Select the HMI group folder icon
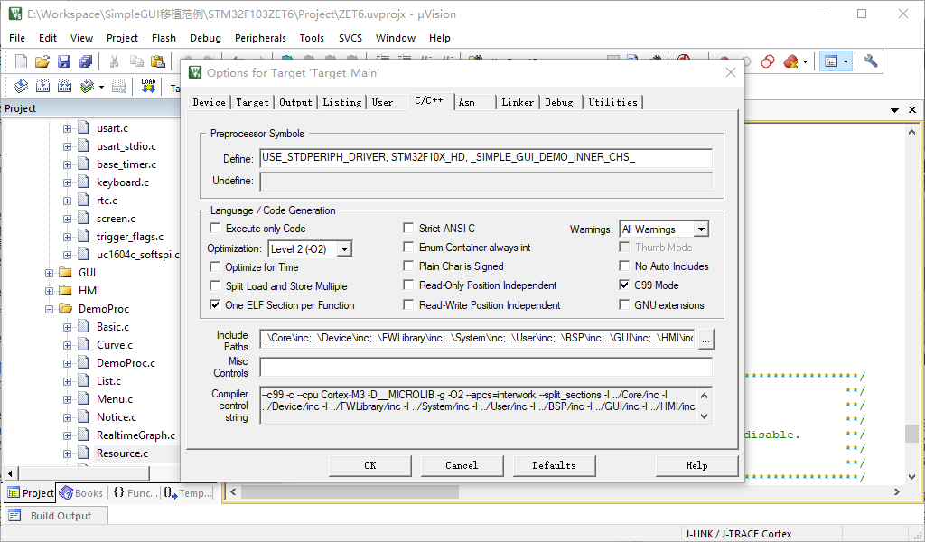Screen dimensions: 925x542 66,291
